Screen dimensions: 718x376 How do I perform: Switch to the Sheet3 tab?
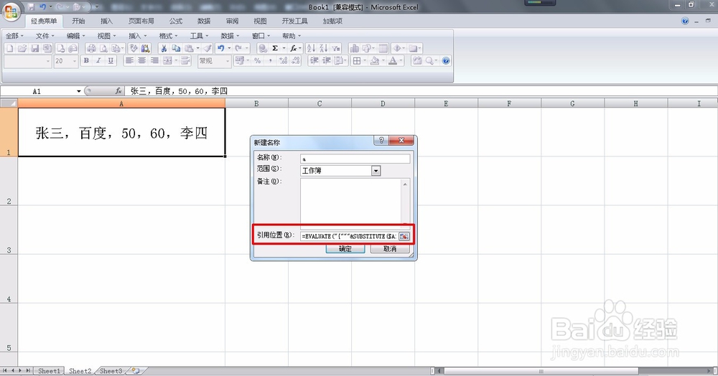click(x=111, y=371)
